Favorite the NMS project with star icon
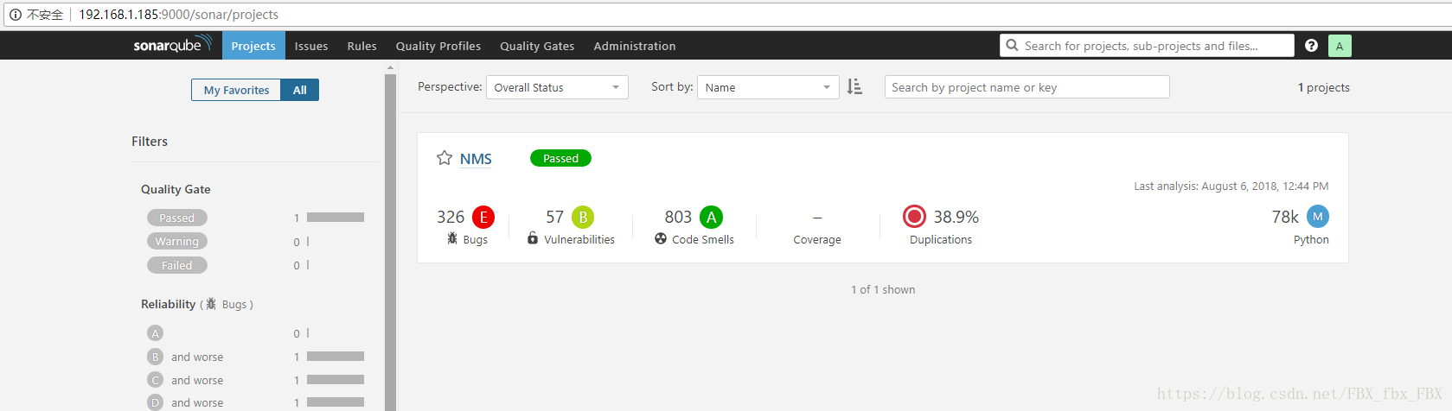The image size is (1452, 411). click(445, 158)
